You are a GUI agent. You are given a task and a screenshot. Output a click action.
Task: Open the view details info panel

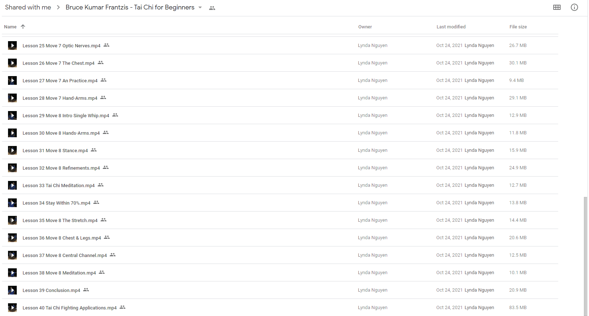tap(574, 7)
